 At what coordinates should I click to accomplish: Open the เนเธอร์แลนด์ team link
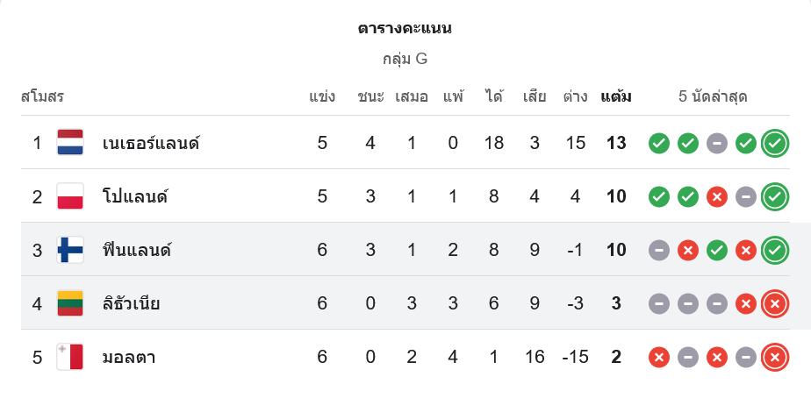(150, 143)
